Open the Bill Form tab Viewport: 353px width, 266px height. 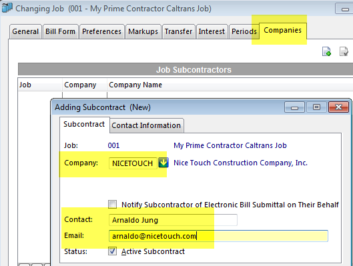[x=60, y=31]
